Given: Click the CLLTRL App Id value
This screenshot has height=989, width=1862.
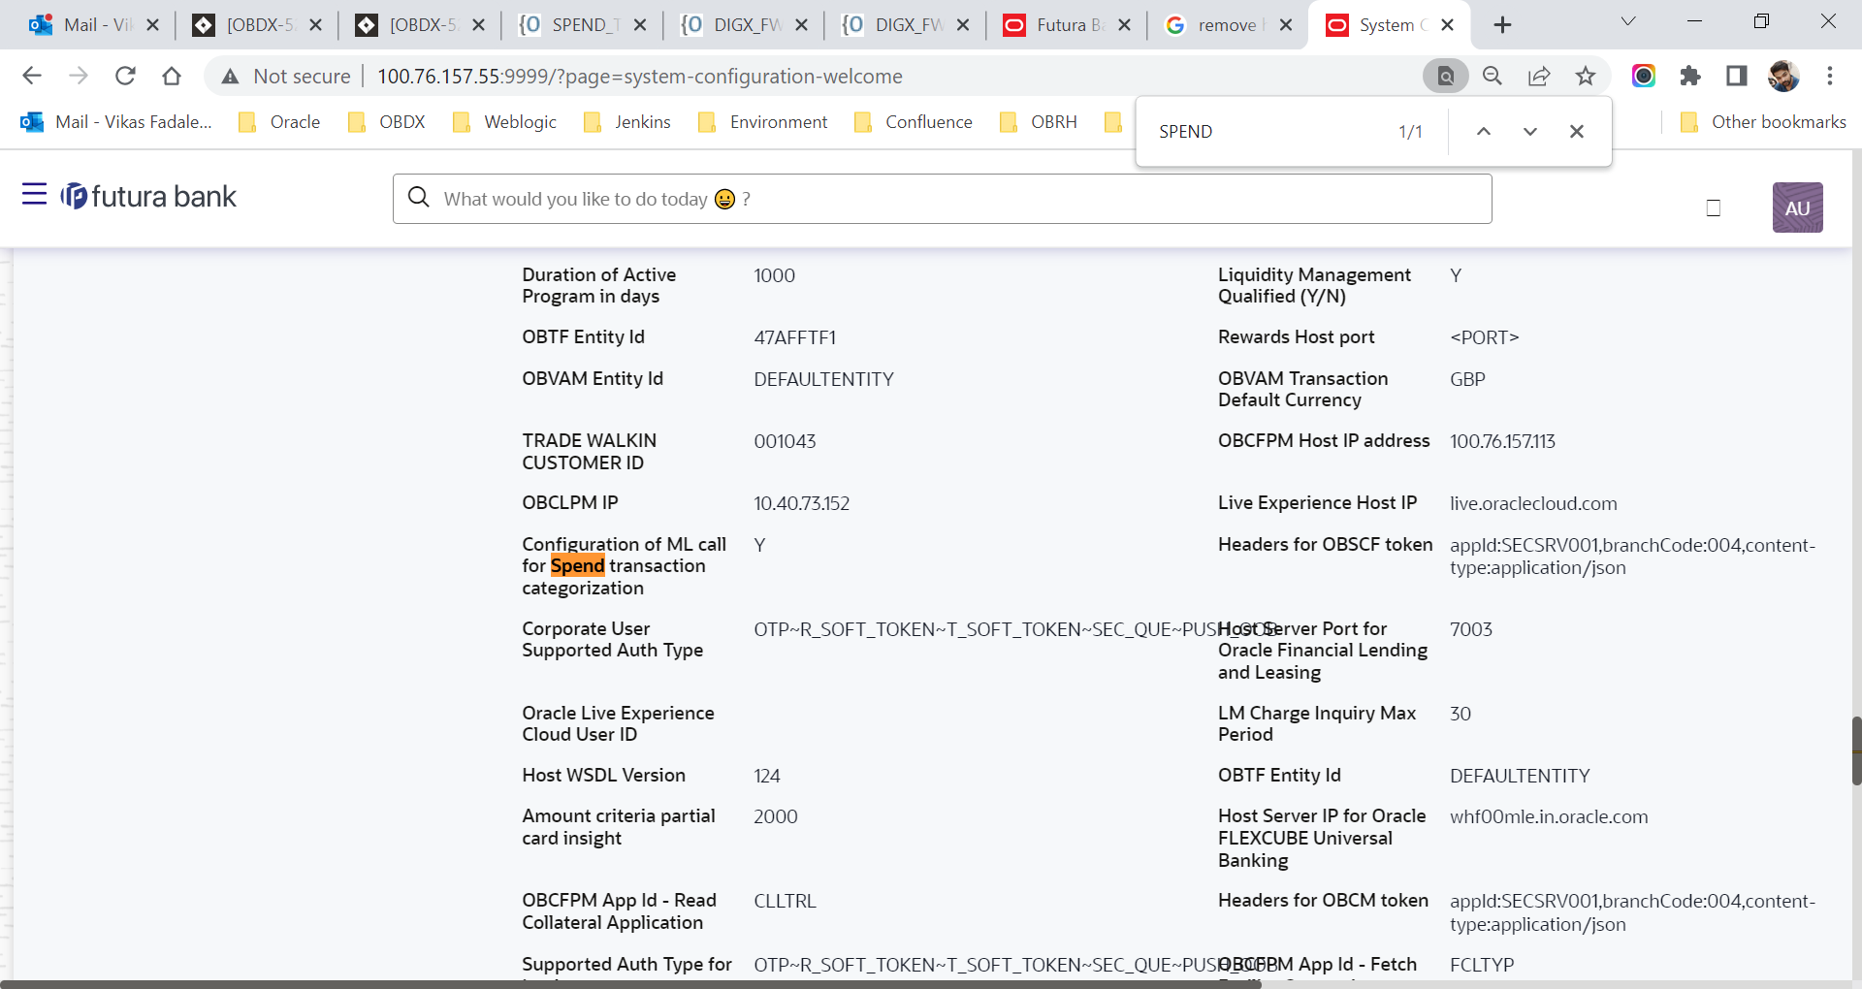Looking at the screenshot, I should (x=785, y=901).
